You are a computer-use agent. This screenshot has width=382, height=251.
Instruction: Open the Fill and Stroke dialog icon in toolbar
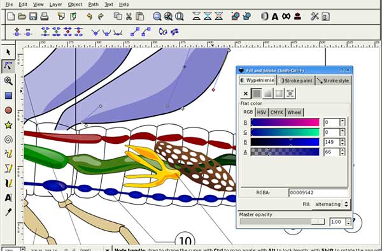pos(264,17)
